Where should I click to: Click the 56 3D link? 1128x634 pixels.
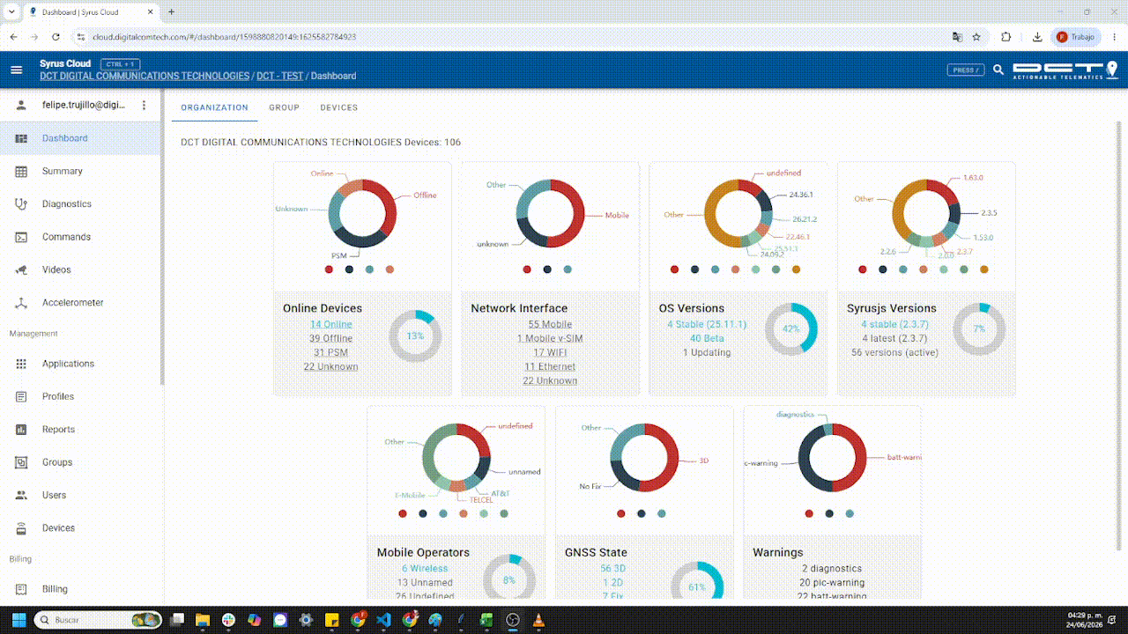pyautogui.click(x=612, y=568)
